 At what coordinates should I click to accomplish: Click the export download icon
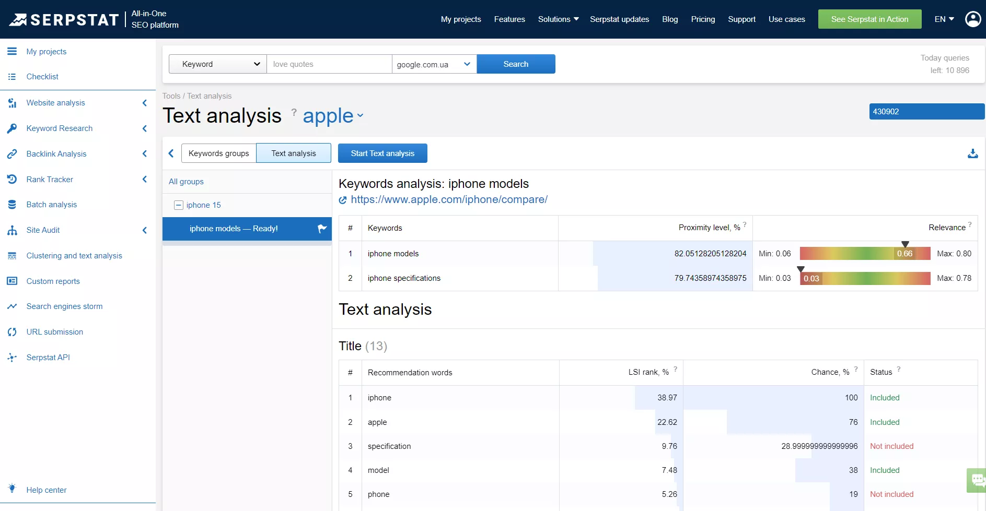coord(973,153)
